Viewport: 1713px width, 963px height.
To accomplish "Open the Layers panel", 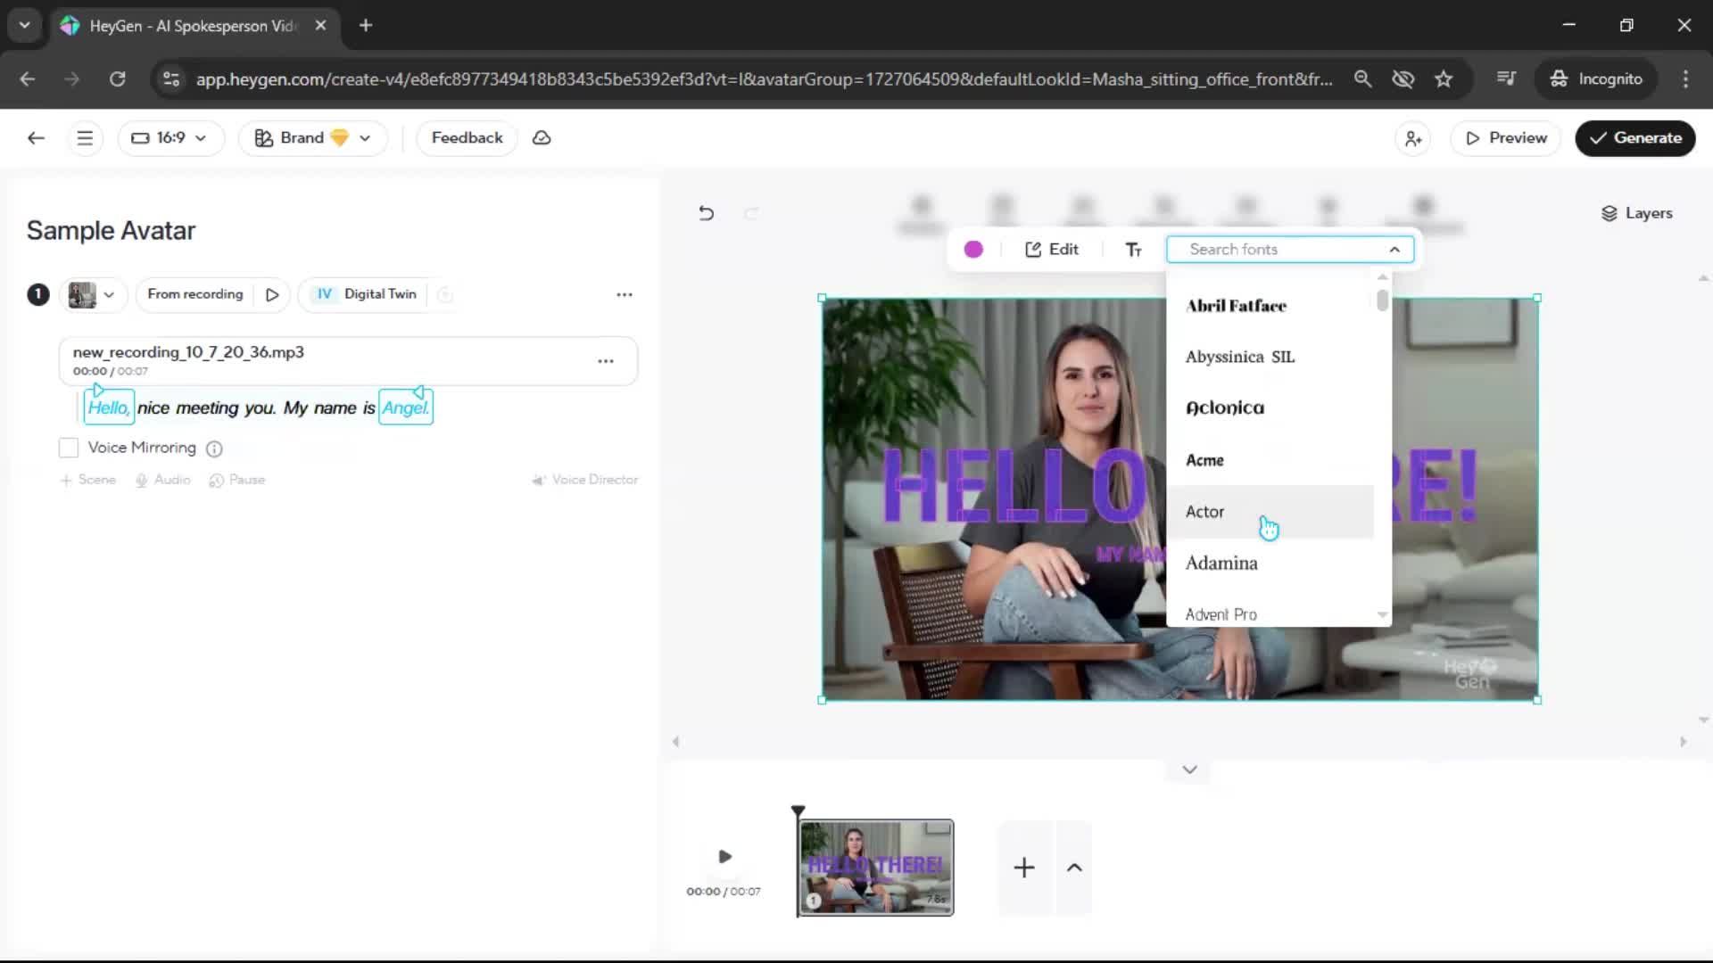I will point(1636,213).
